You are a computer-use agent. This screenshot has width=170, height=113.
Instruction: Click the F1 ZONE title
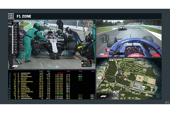point(24,16)
